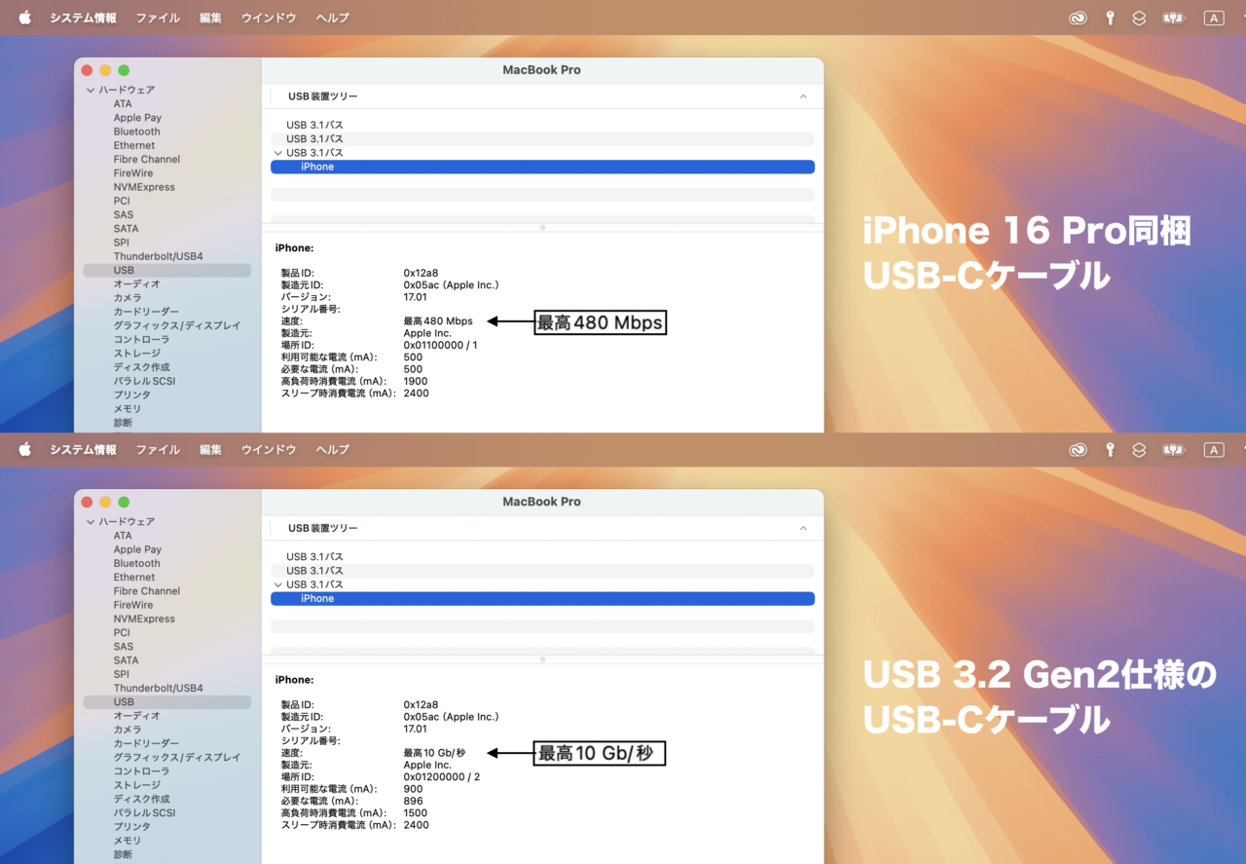The width and height of the screenshot is (1246, 864).
Task: Collapse the expanded USB 3.1バス in 480 Mbps window
Action: click(x=277, y=153)
